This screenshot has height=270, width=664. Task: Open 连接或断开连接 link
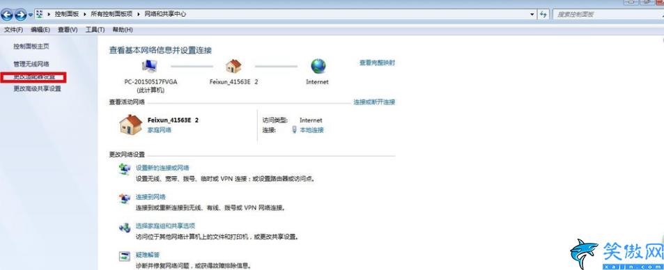click(374, 102)
